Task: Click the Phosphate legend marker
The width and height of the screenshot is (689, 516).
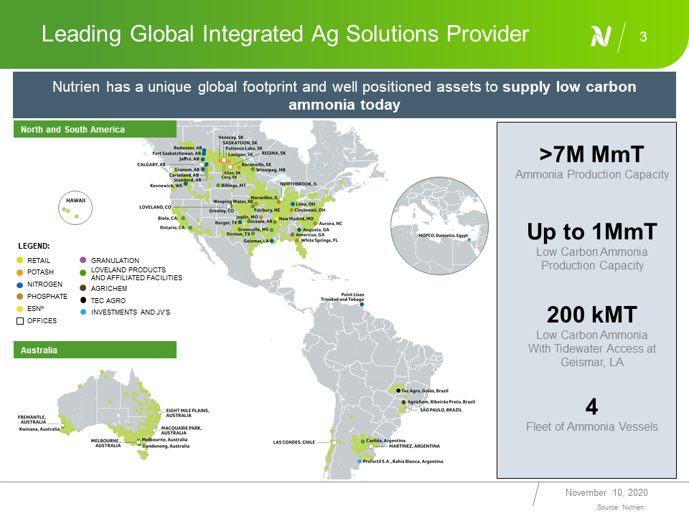Action: click(20, 297)
